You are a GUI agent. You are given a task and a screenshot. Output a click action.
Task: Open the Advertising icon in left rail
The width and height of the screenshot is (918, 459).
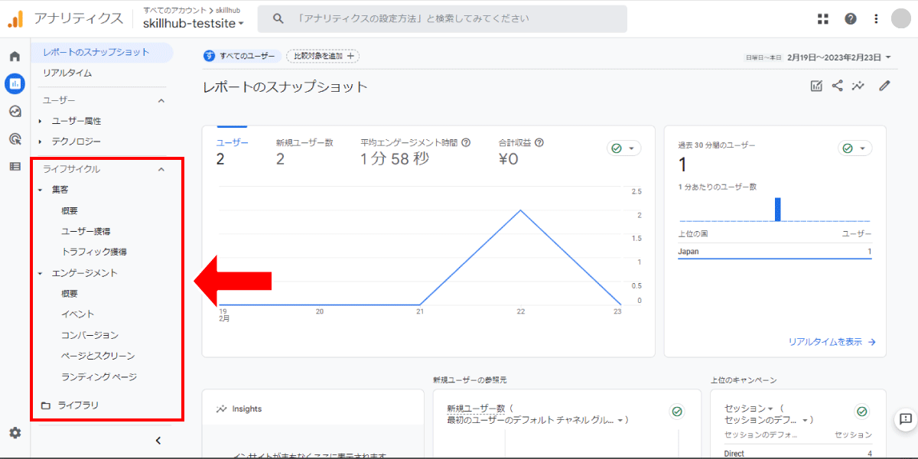click(x=15, y=138)
